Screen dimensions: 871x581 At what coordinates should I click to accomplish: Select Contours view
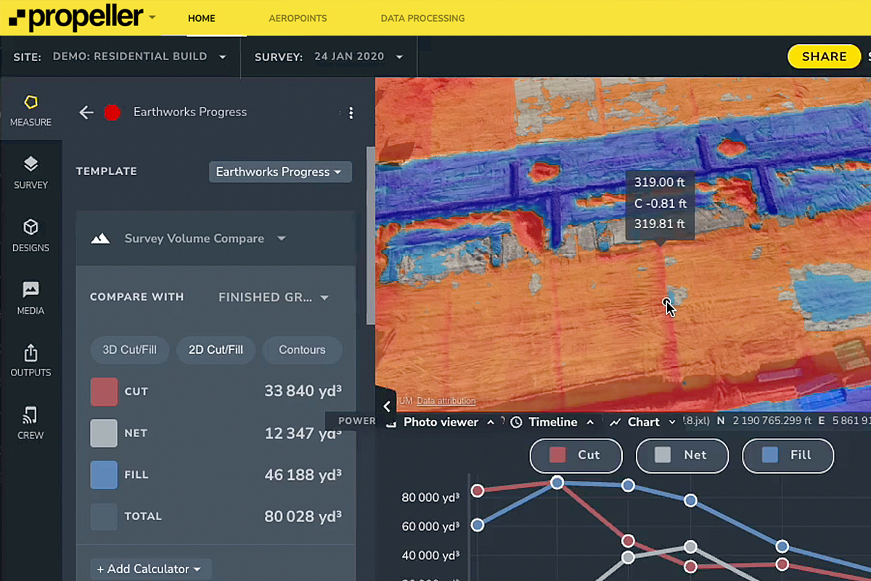[302, 349]
